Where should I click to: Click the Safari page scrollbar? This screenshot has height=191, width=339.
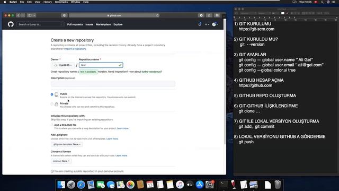(x=225, y=81)
